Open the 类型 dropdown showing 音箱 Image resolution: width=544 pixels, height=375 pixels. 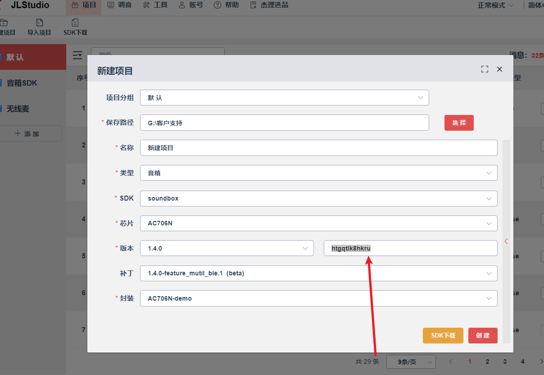[x=319, y=173]
